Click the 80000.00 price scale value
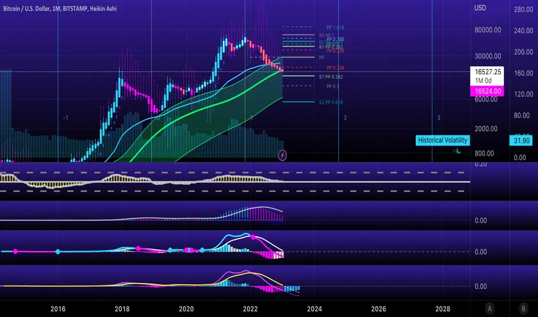 pos(488,30)
